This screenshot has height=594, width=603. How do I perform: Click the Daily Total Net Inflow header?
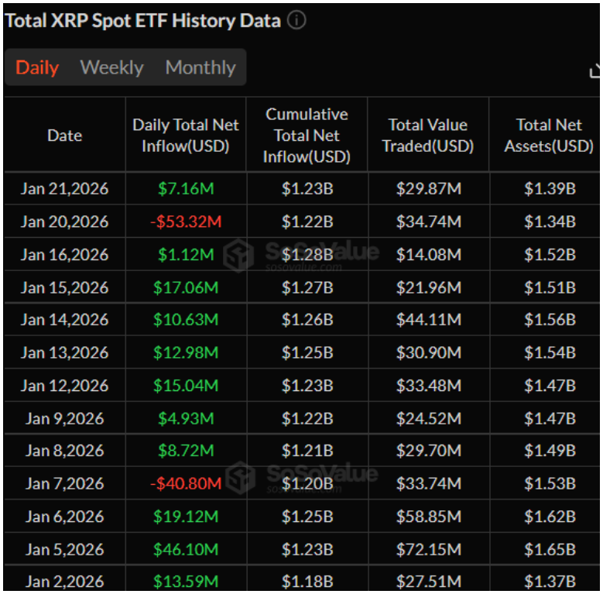coord(186,135)
